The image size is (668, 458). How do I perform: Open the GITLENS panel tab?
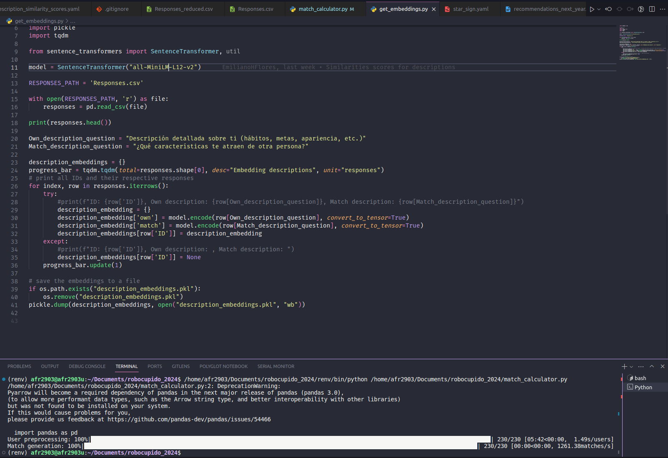click(x=181, y=366)
